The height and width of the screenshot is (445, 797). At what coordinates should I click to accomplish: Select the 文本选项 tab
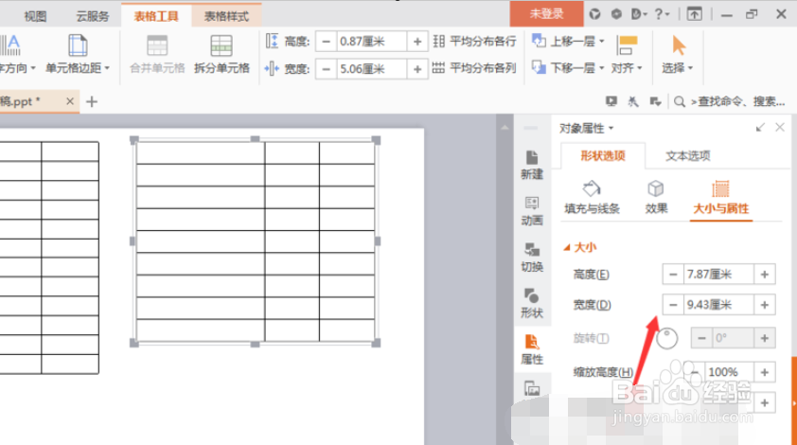(688, 155)
